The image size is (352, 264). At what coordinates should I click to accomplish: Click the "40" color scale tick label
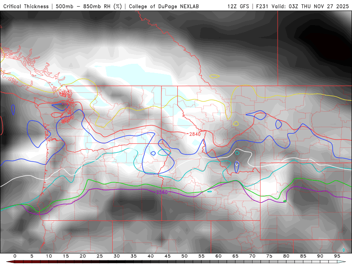coord(150,256)
